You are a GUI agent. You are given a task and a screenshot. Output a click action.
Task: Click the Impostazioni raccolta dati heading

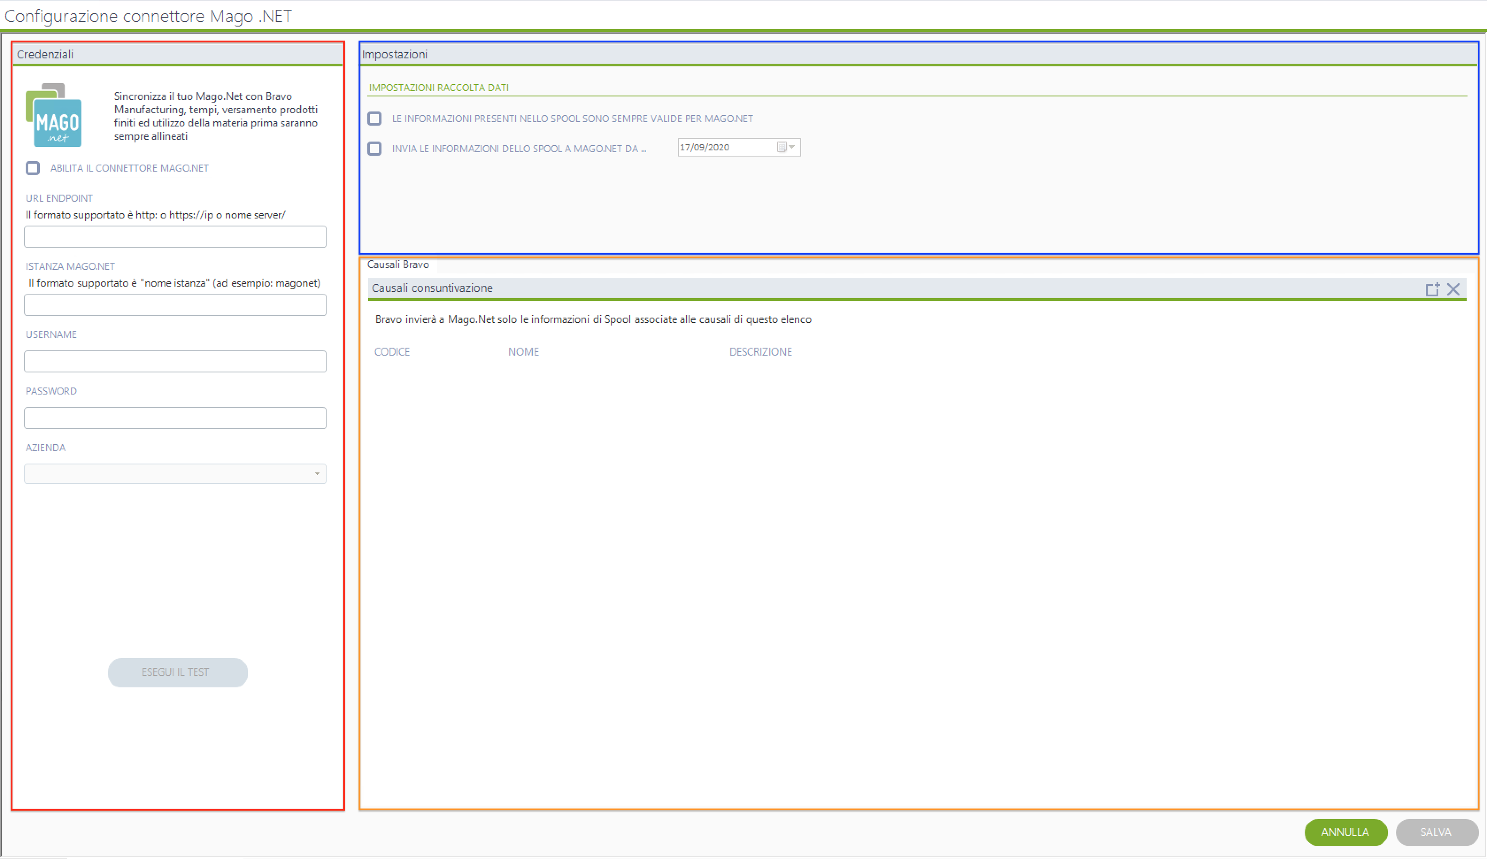[x=439, y=88]
